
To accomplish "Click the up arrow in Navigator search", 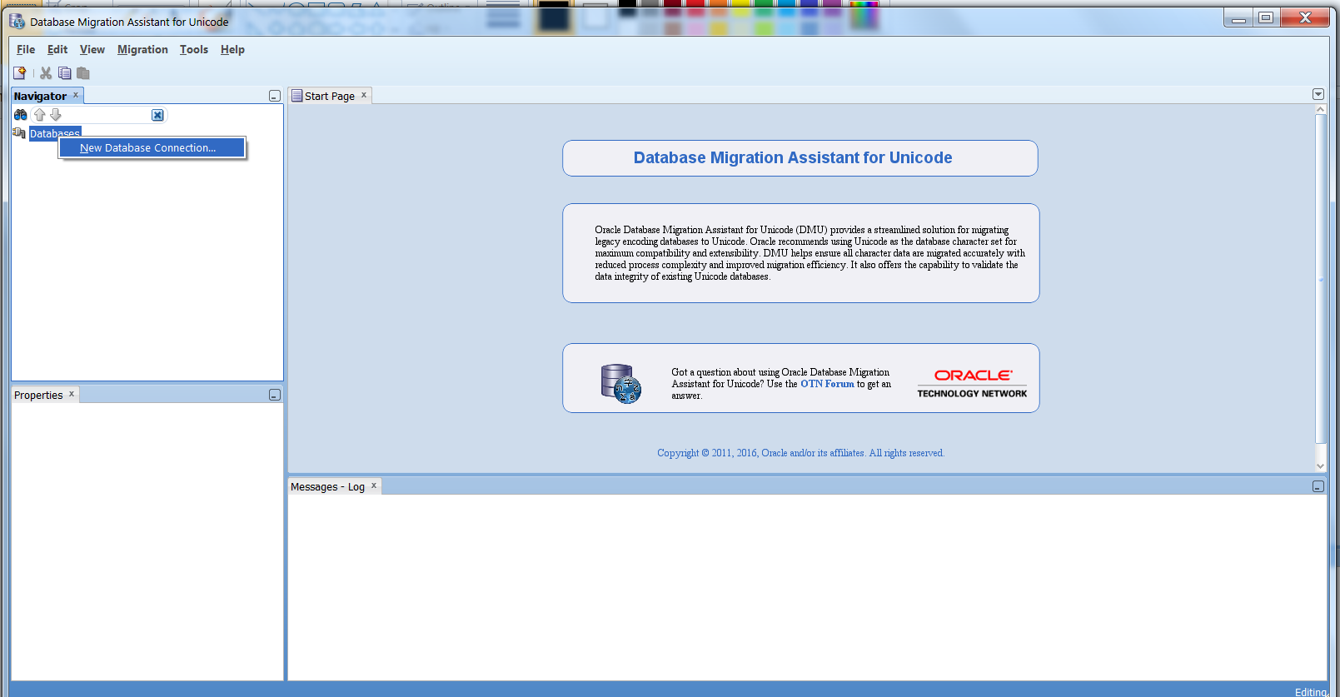I will tap(39, 115).
